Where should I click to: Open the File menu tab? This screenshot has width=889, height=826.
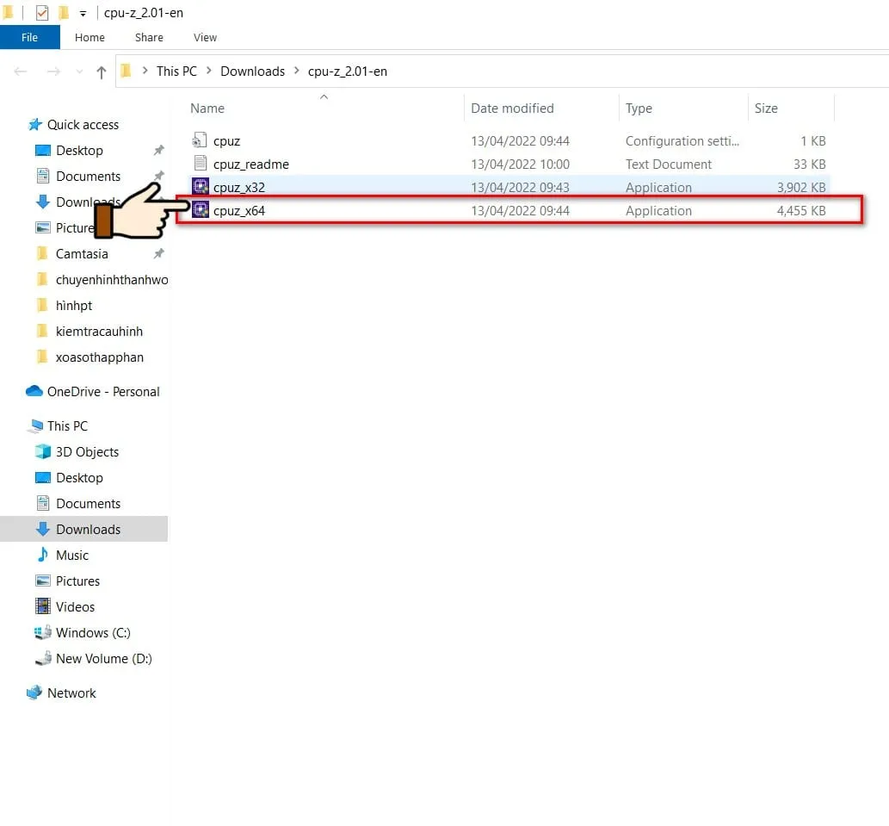[29, 38]
